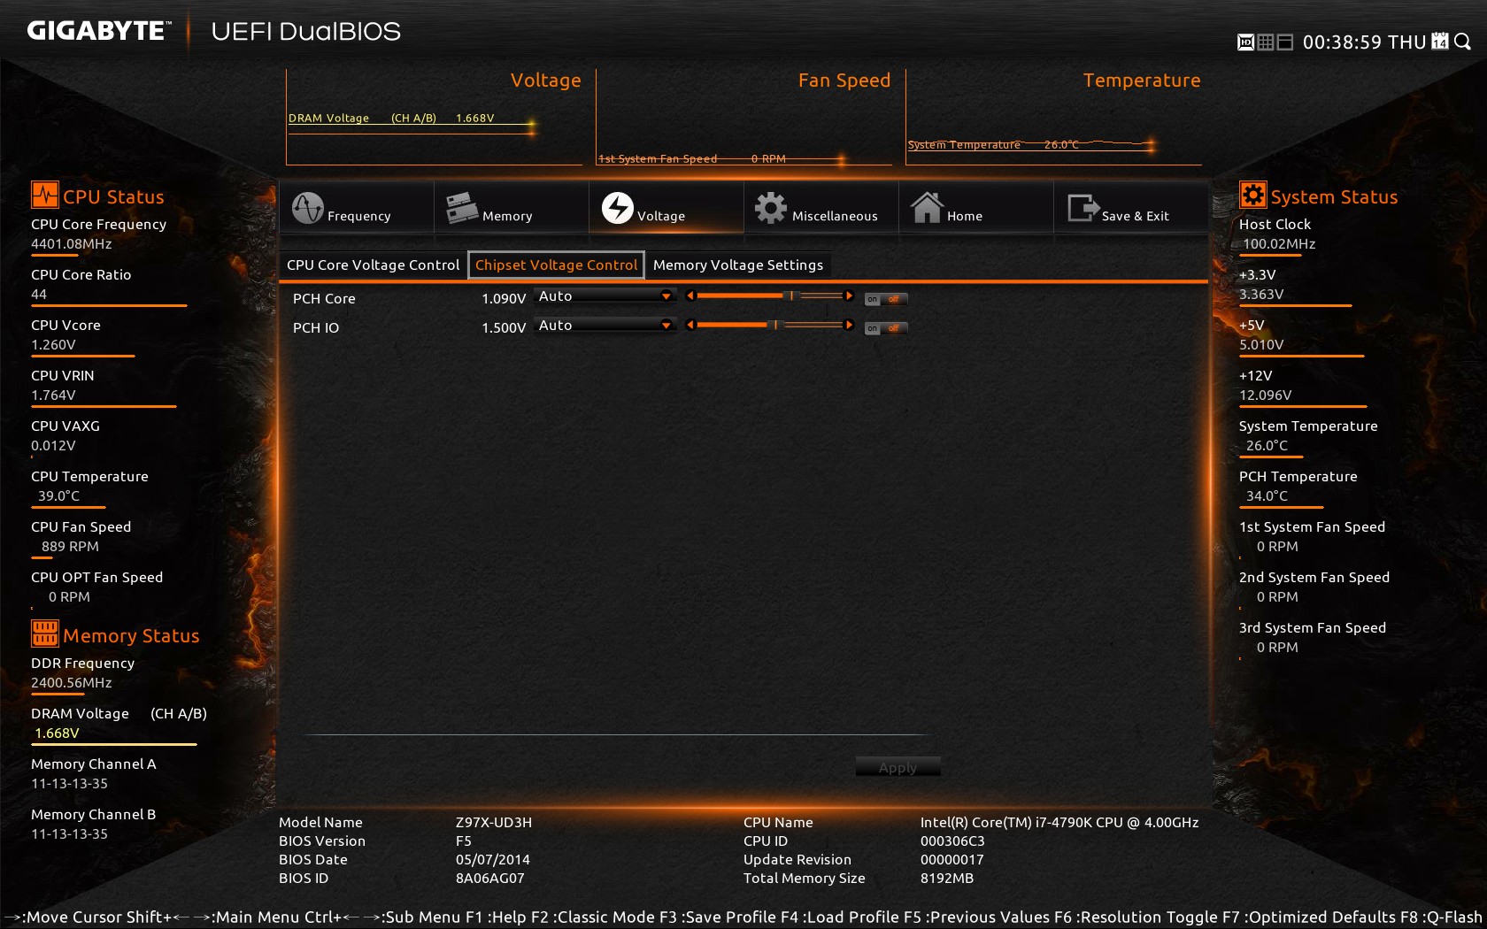This screenshot has width=1487, height=929.
Task: Click the Memory Status chip icon
Action: (44, 633)
